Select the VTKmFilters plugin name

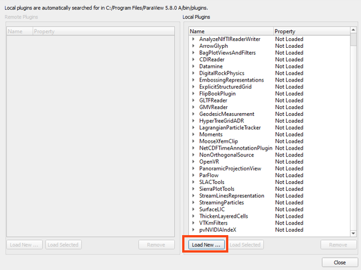(213, 223)
